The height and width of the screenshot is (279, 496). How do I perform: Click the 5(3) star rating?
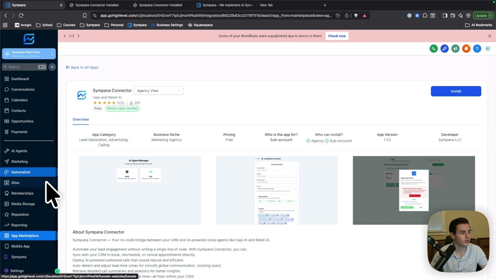[x=108, y=103]
